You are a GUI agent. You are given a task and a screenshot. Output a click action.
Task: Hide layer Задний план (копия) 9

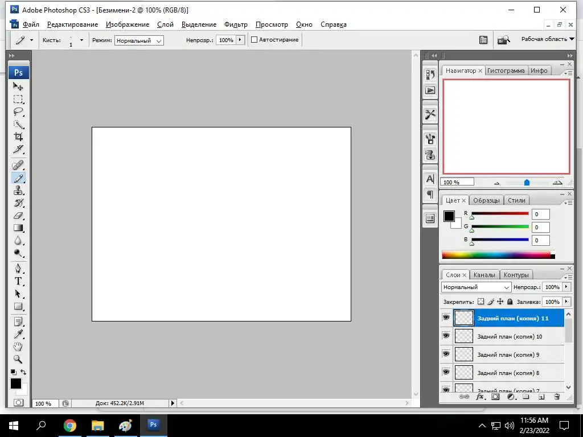(x=446, y=354)
